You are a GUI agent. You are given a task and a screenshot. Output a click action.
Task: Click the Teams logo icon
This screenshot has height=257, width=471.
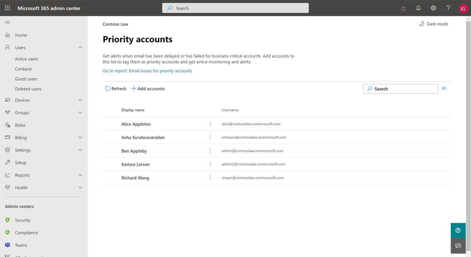click(8, 245)
